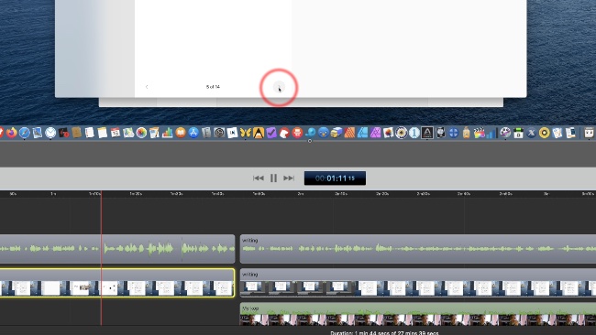Click the Firefox icon in the dock
Viewport: 596px width, 335px height.
click(x=11, y=133)
